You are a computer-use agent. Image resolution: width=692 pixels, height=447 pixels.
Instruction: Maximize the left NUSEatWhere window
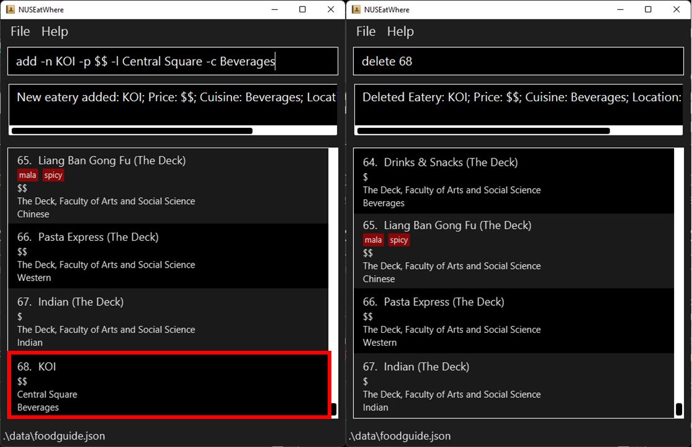click(x=302, y=9)
